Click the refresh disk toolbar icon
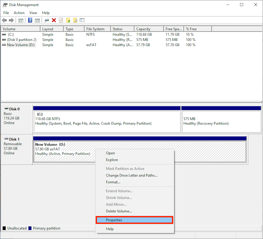Screen dimensions: 263x239 point(46,20)
